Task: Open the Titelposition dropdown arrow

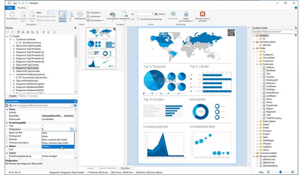Action: 72,129
